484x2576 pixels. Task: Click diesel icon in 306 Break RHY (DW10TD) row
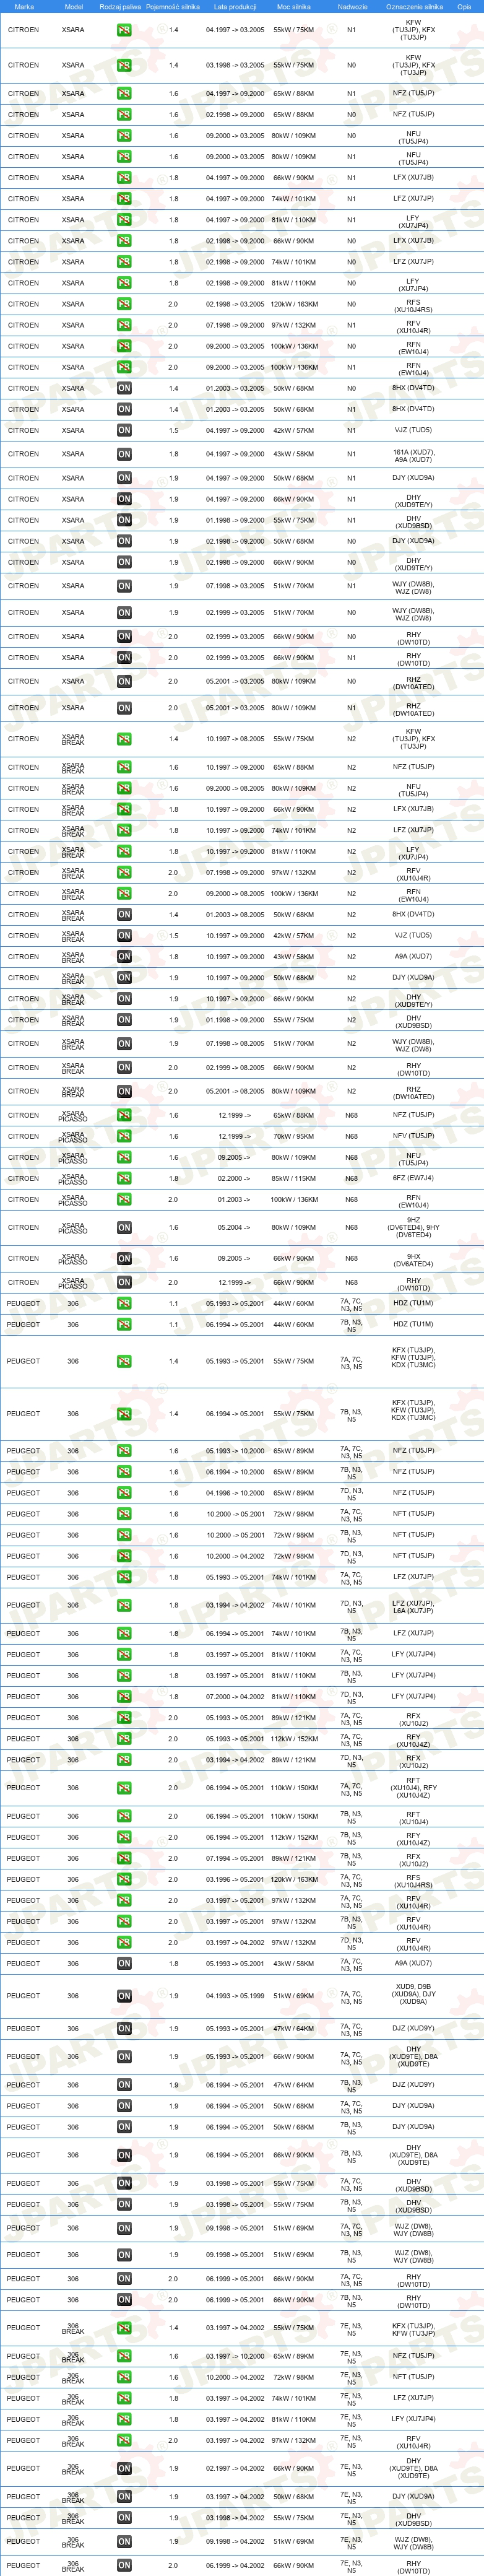(124, 2565)
